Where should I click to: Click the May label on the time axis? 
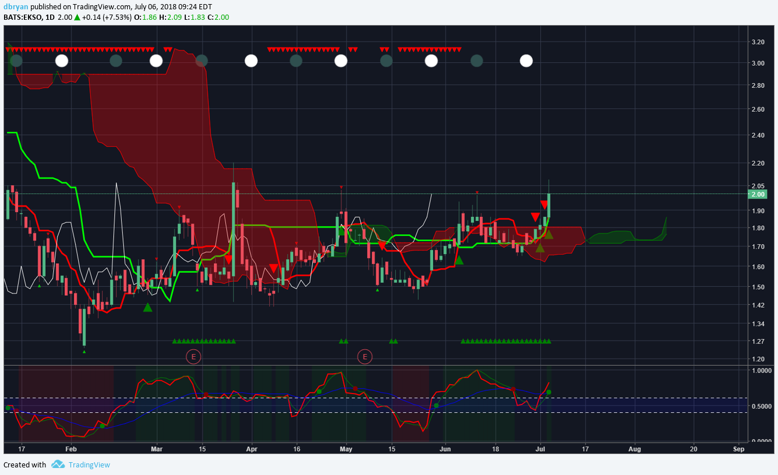[x=346, y=449]
